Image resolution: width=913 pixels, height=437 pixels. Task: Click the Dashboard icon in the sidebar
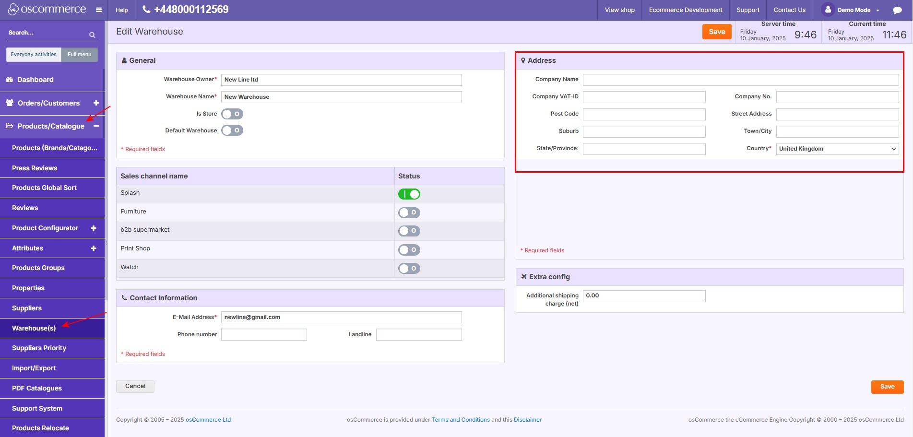[x=10, y=80]
